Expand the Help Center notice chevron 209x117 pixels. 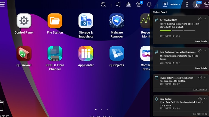pyautogui.click(x=205, y=51)
